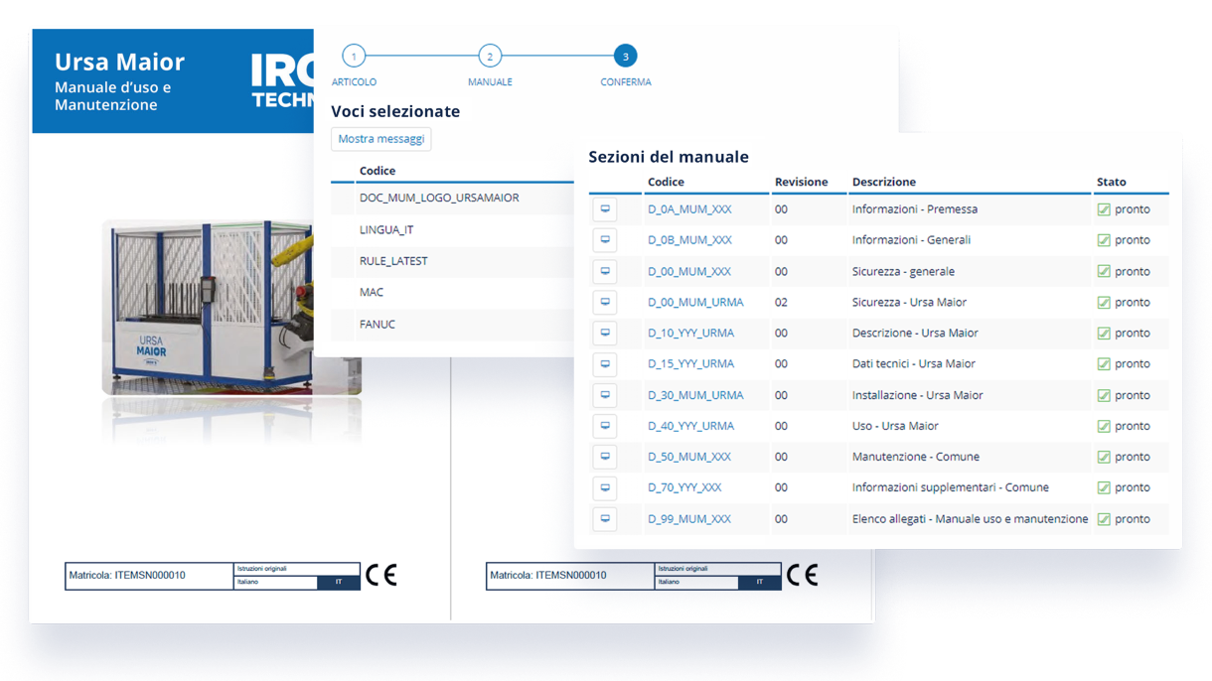Click the pronto status icon for Informazioni - Generali
Viewport: 1212px width, 681px height.
(1104, 240)
